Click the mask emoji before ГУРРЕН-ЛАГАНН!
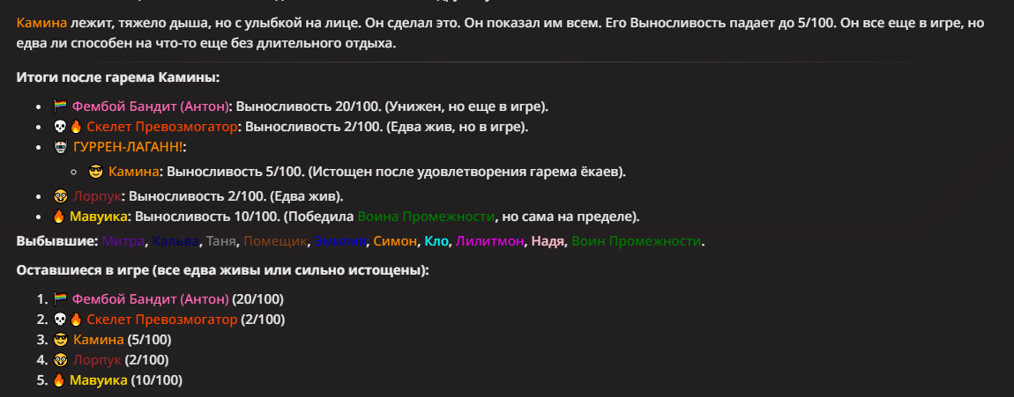This screenshot has height=397, width=1014. (x=60, y=147)
